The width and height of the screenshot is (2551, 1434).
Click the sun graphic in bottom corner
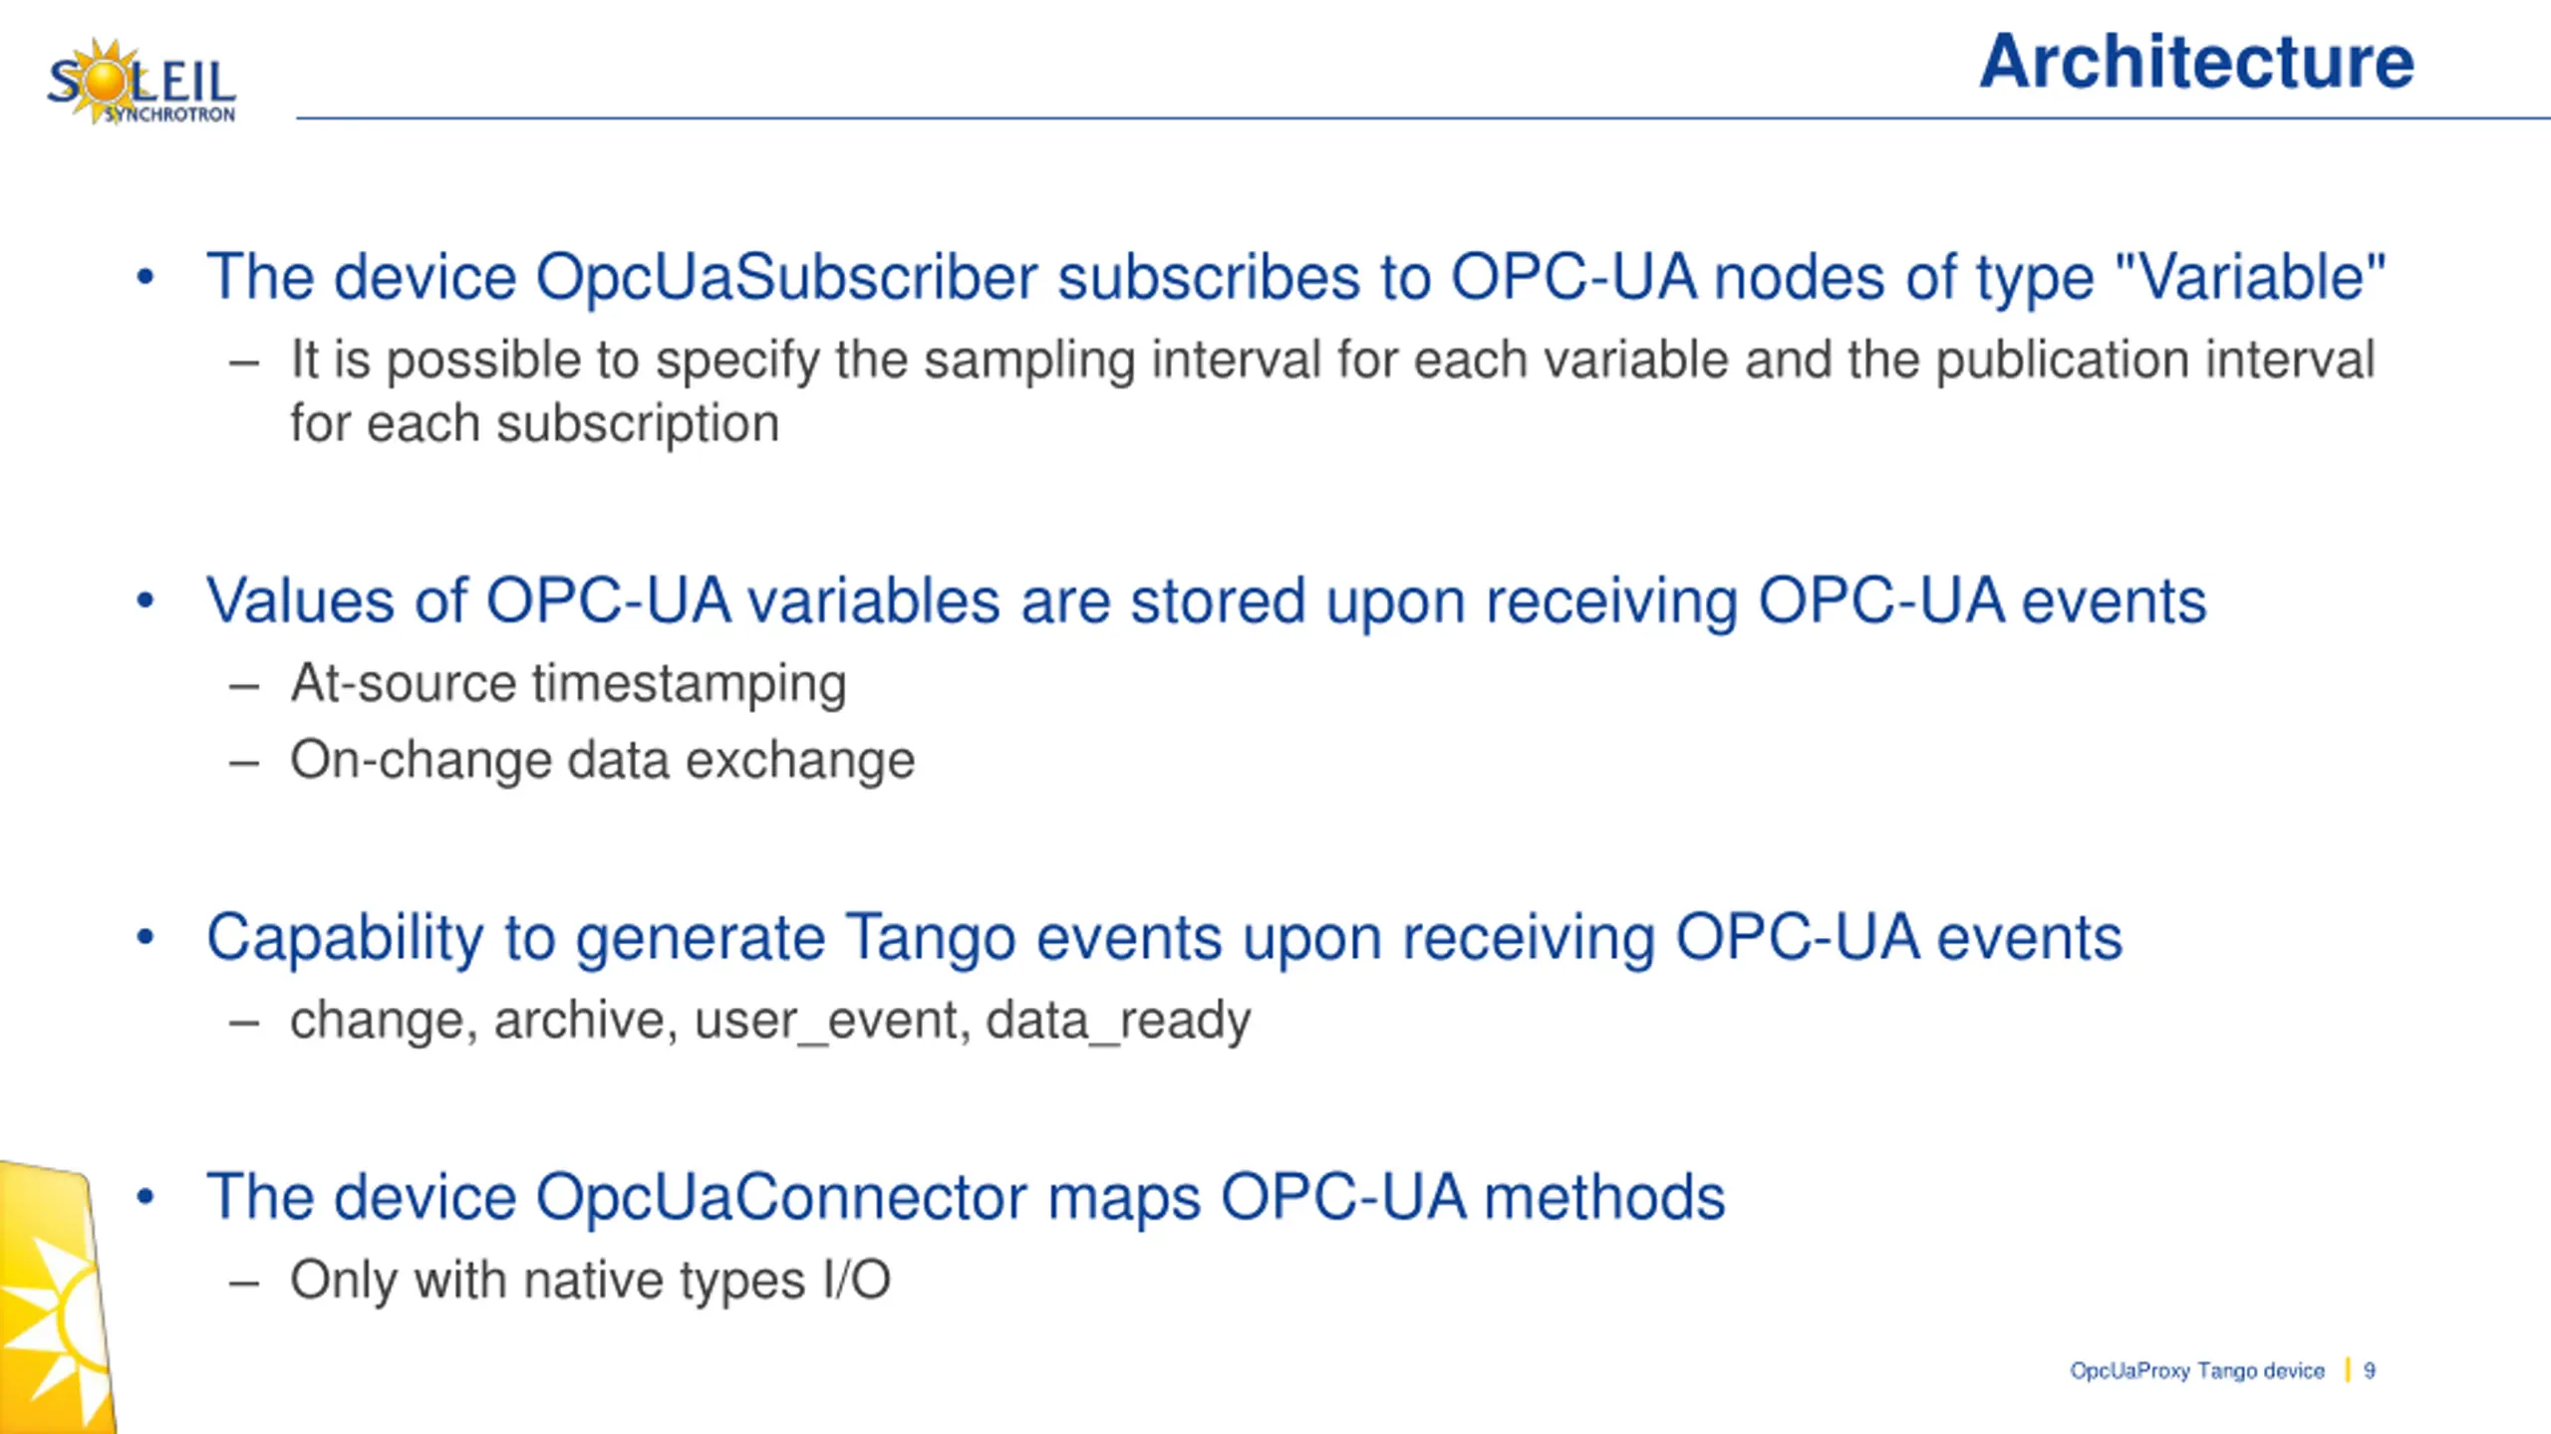pos(57,1299)
